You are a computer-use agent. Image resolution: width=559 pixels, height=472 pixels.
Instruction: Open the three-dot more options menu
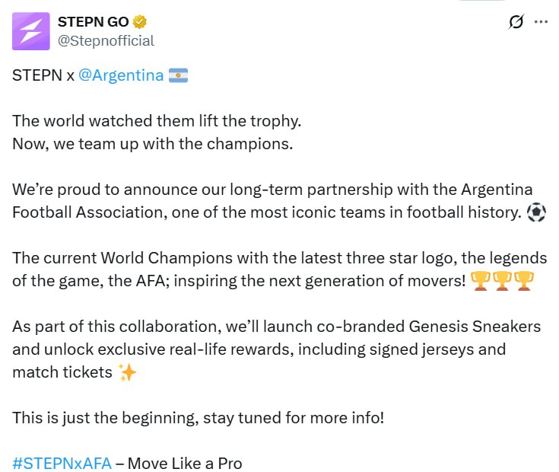pos(541,22)
